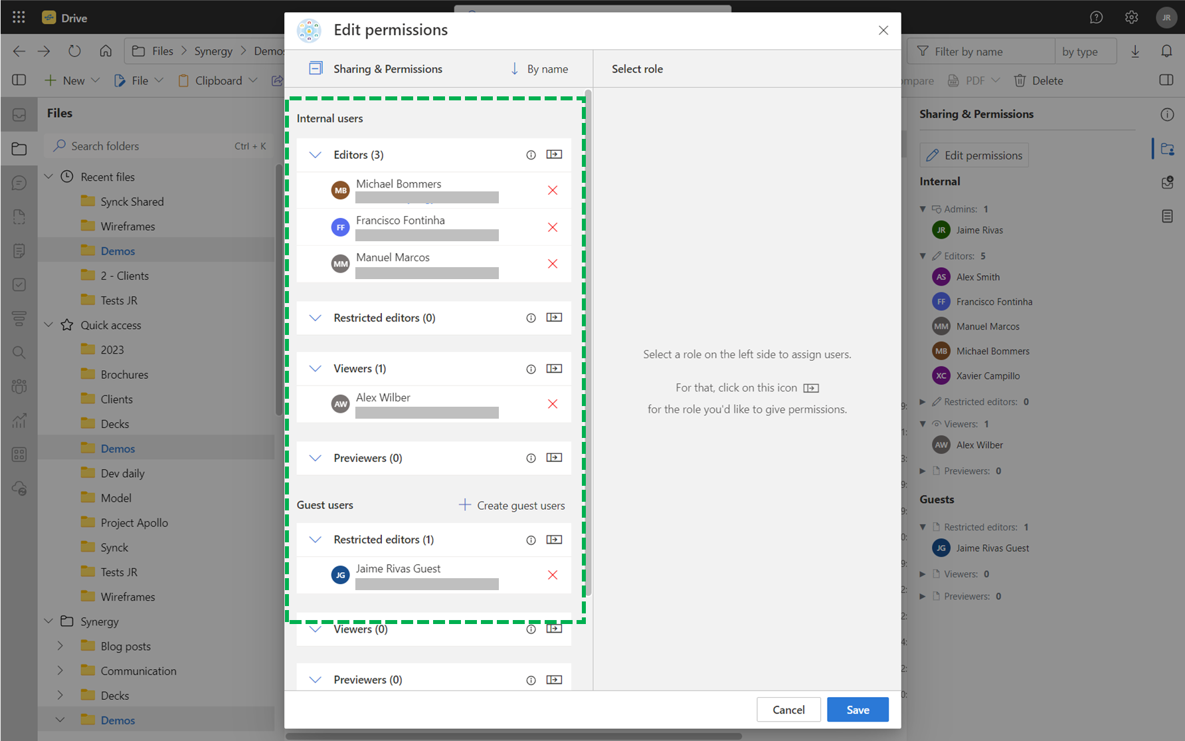Click the Filter by name field
Image resolution: width=1185 pixels, height=741 pixels.
[981, 51]
